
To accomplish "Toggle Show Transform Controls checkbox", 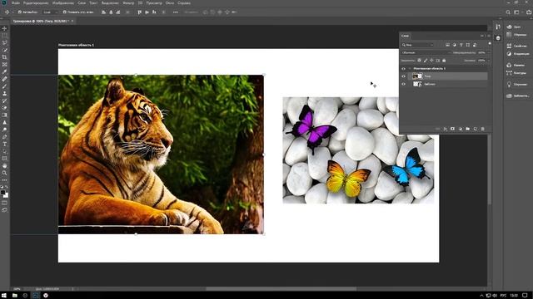I will 65,12.
